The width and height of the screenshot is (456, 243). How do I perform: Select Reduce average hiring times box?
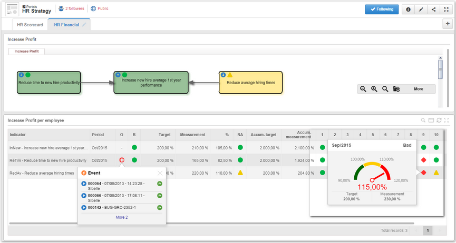point(251,83)
